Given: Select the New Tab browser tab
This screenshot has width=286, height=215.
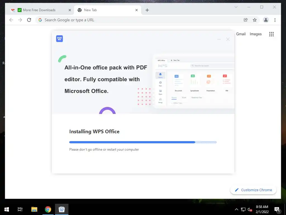Looking at the screenshot, I should coord(108,10).
